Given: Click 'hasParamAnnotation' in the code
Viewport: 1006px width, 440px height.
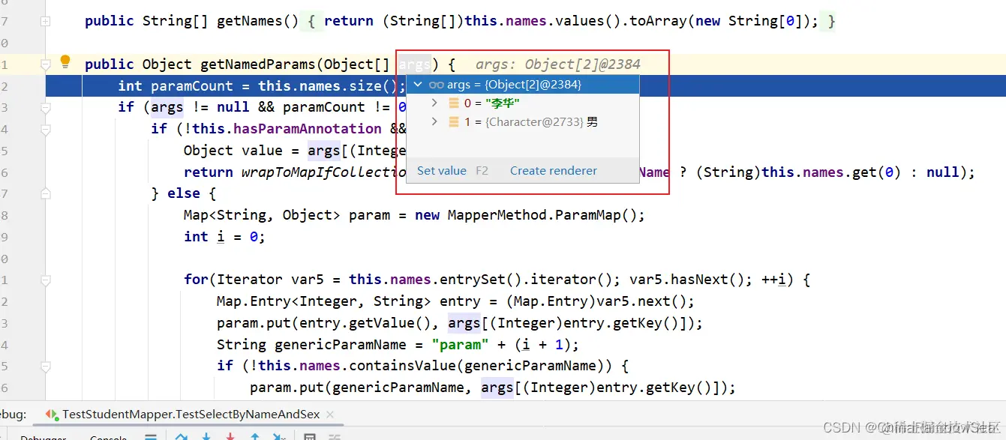Looking at the screenshot, I should (x=308, y=129).
